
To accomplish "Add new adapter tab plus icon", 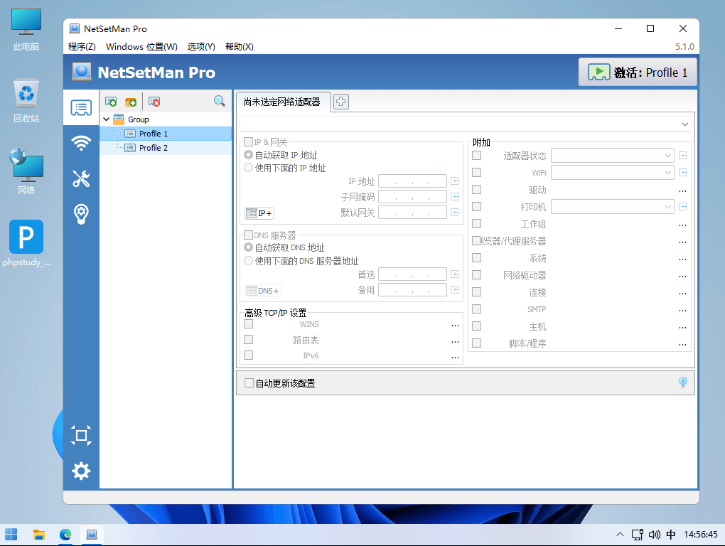I will pos(340,102).
